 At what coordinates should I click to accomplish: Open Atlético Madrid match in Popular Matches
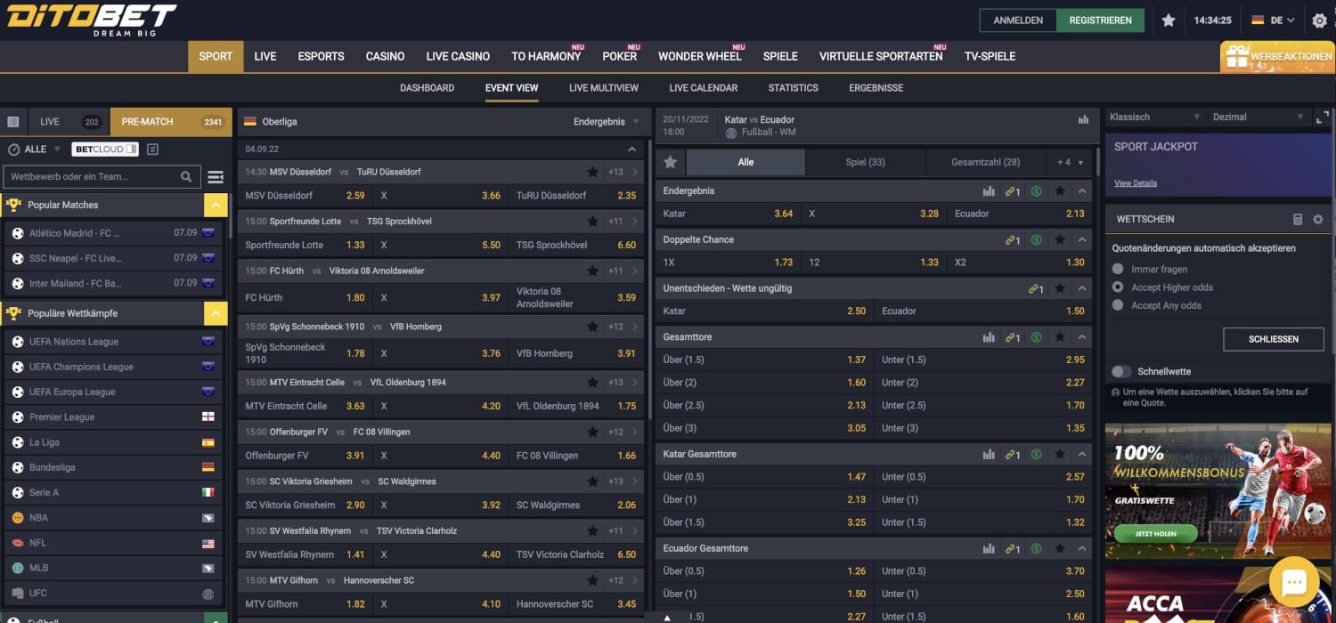pyautogui.click(x=112, y=233)
